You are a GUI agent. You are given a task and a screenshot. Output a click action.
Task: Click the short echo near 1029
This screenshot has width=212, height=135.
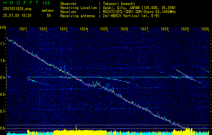click(x=188, y=77)
